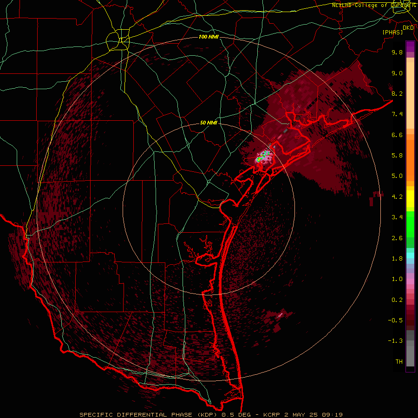Click the bright green band of the color bar
The height and width of the screenshot is (418, 418).
click(x=410, y=225)
